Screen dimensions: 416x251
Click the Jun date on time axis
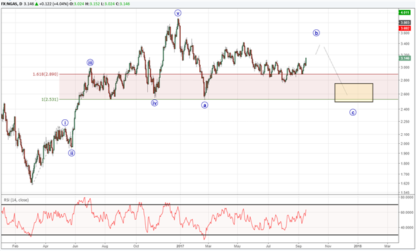75,246
